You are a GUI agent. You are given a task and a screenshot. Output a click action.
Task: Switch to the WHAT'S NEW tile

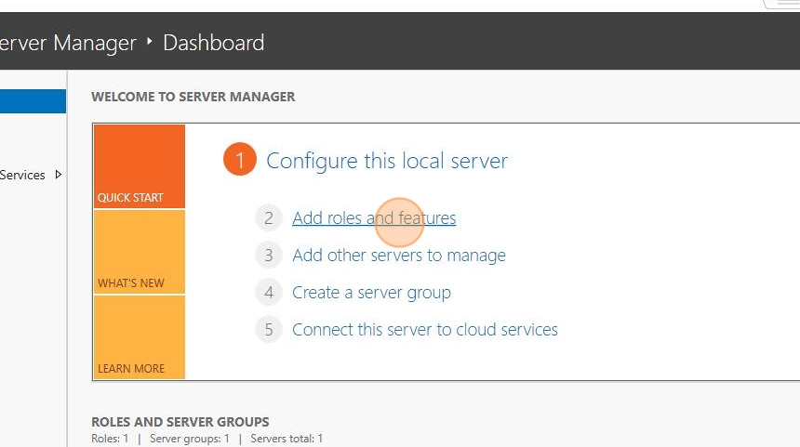click(x=140, y=252)
